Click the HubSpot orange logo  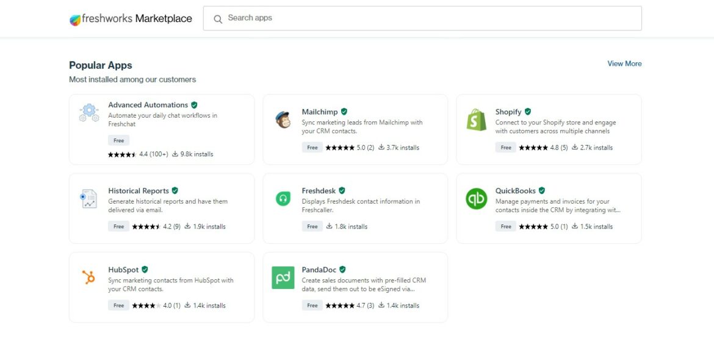(x=88, y=277)
